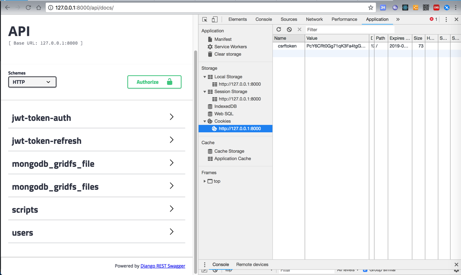The width and height of the screenshot is (461, 275).
Task: Clear all cookies with the block icon
Action: (x=289, y=29)
